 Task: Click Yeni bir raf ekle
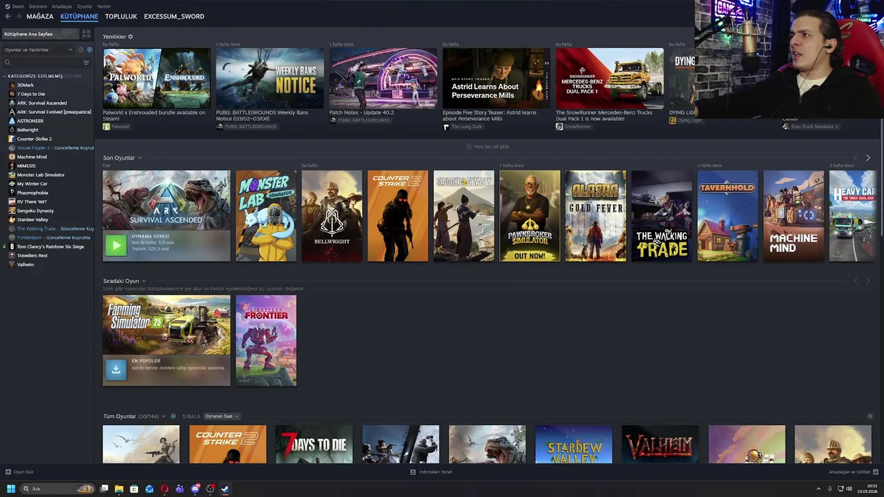coord(488,146)
